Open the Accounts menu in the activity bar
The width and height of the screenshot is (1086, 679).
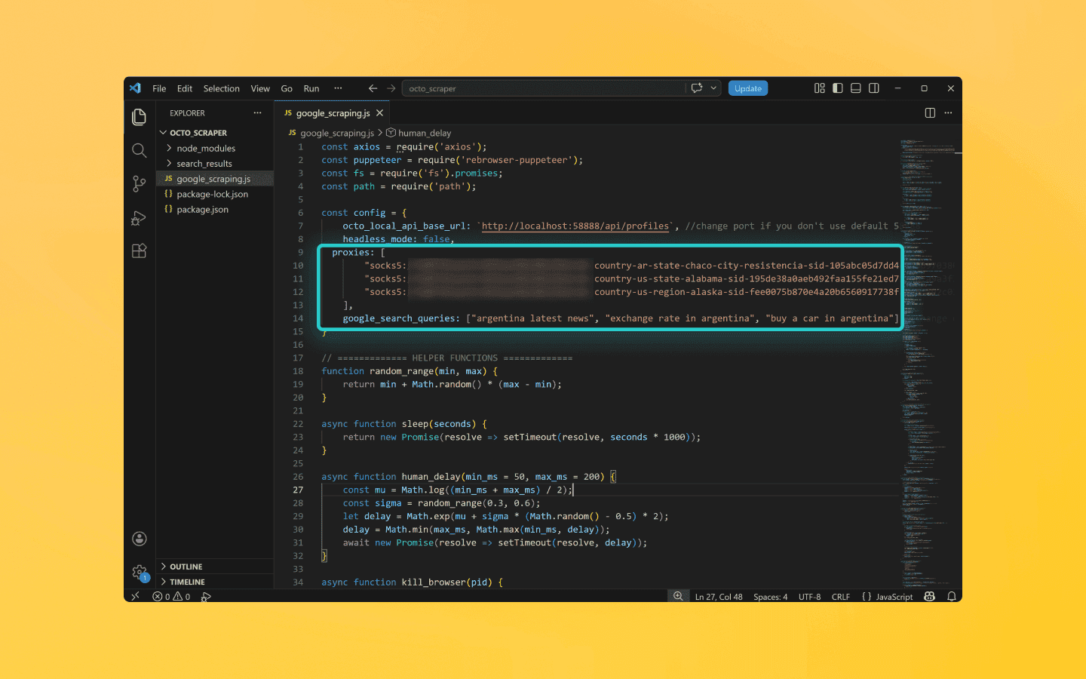point(139,539)
